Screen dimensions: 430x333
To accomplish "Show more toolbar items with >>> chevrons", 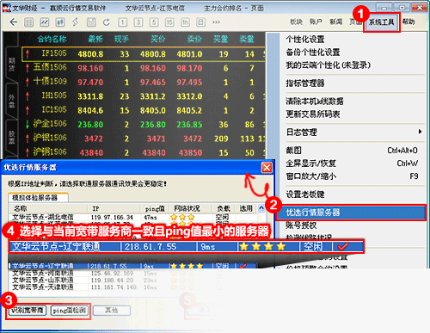I will 216,22.
